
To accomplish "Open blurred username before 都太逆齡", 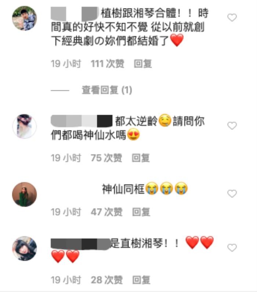I will (x=82, y=121).
